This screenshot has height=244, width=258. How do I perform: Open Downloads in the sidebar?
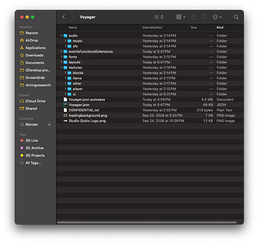pos(35,55)
